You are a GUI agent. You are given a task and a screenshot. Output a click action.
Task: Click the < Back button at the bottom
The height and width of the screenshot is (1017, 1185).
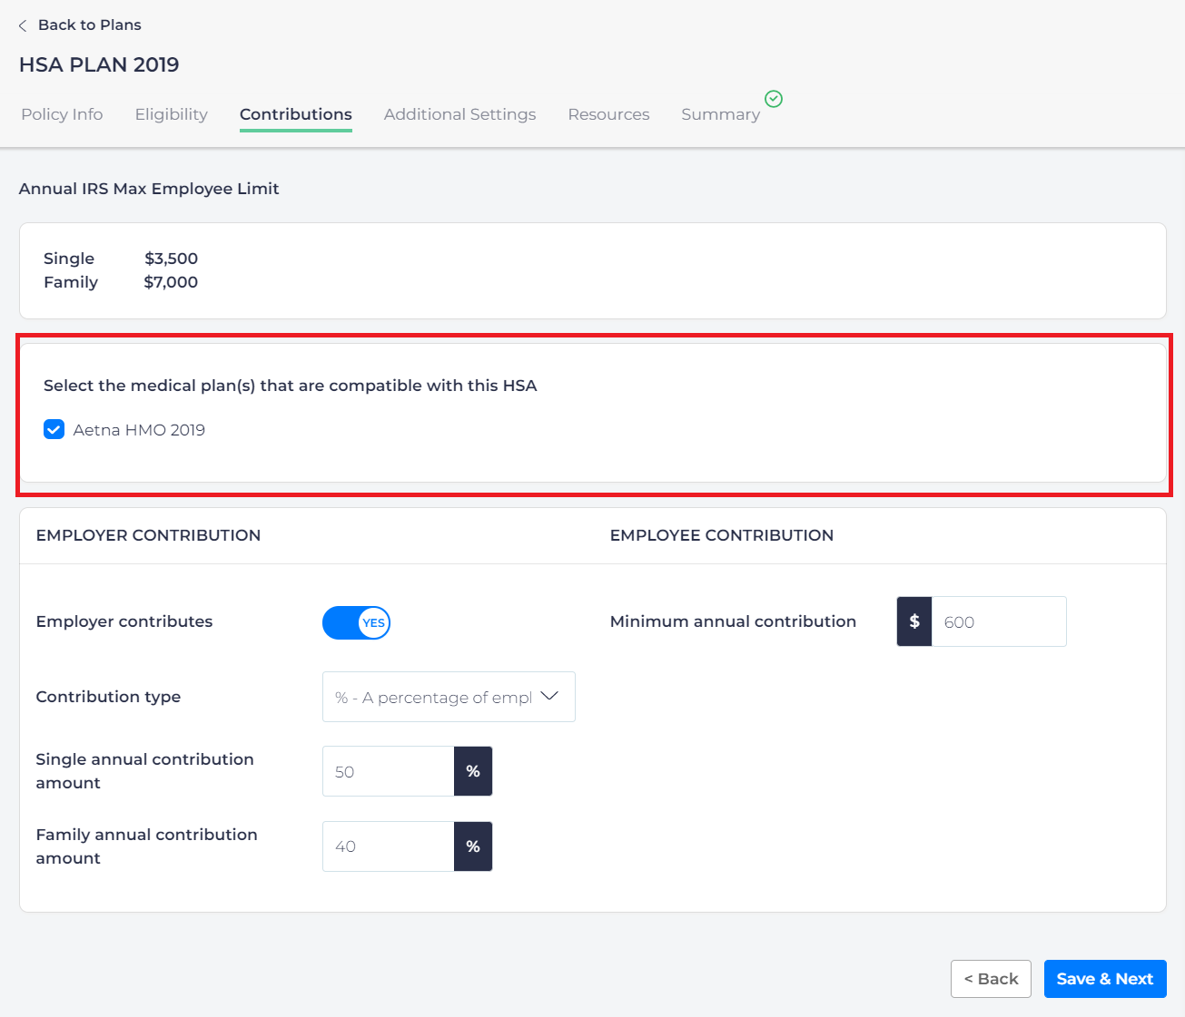coord(991,979)
